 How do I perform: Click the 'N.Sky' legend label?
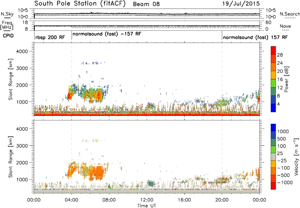coord(7,14)
